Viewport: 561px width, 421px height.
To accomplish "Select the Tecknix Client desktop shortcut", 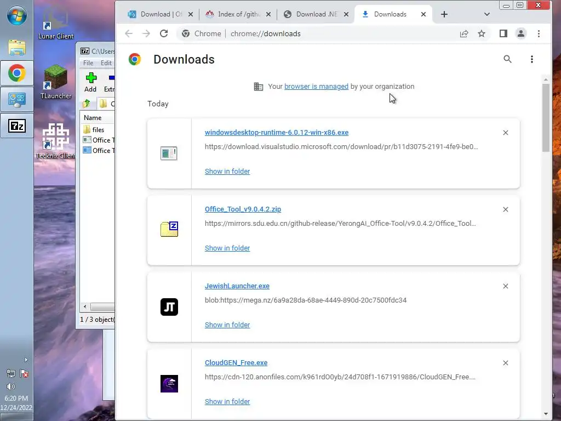I will click(x=55, y=141).
